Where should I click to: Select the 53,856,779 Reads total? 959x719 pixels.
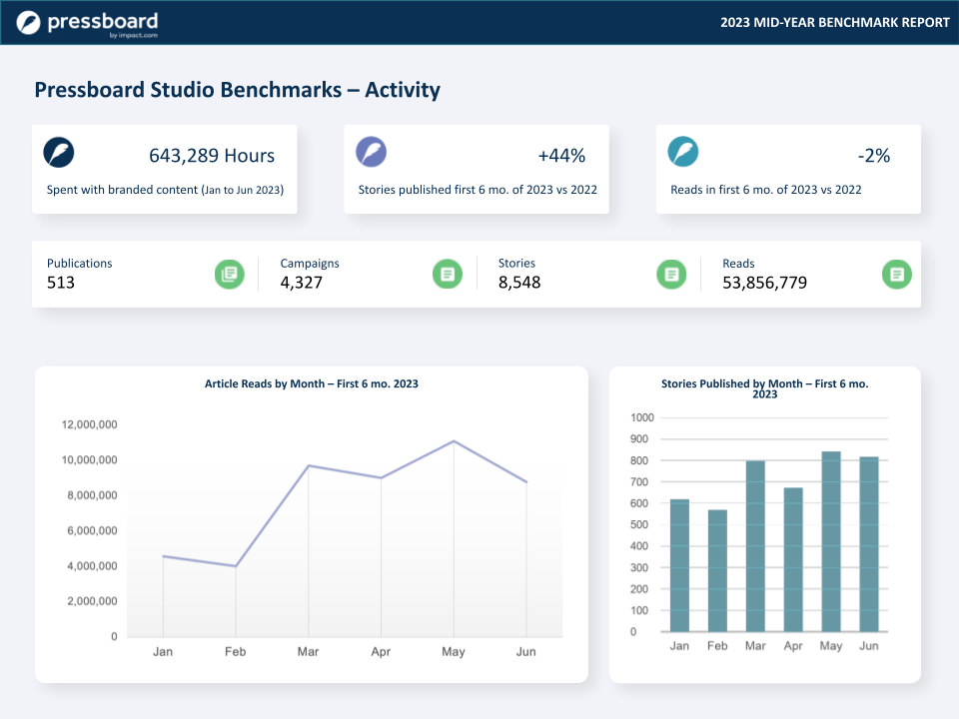coord(763,283)
